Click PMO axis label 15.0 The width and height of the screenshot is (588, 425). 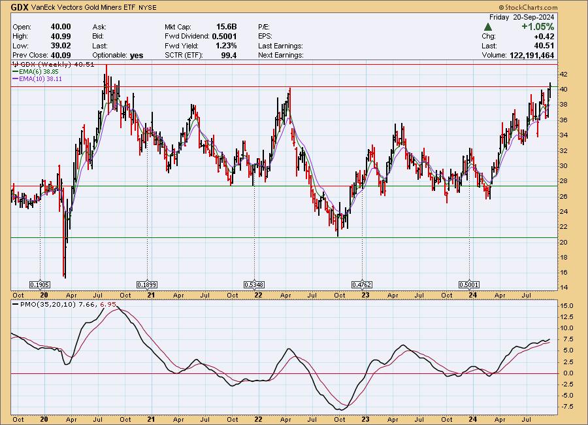566,306
